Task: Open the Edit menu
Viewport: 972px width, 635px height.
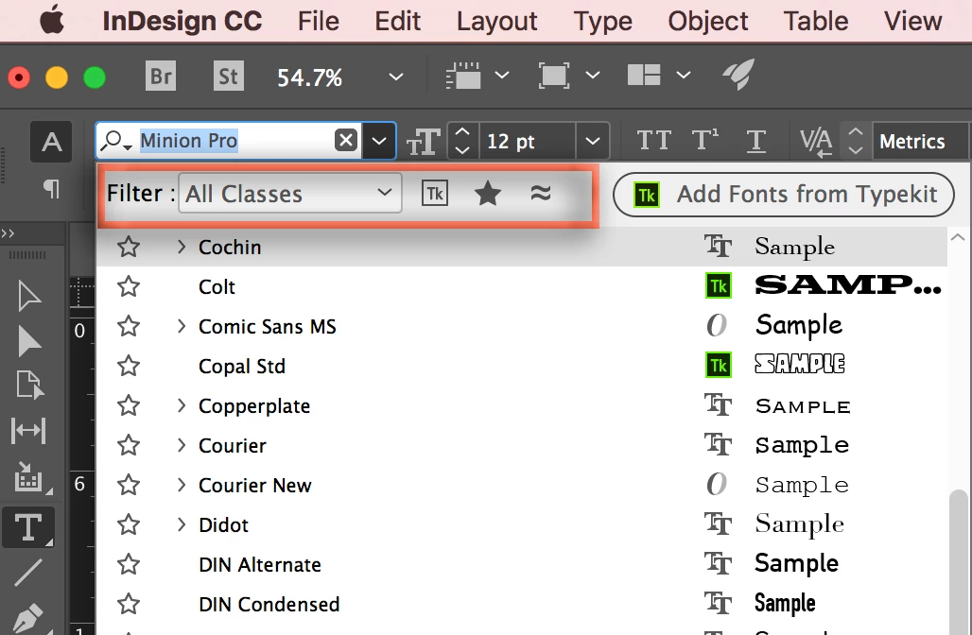Action: click(x=397, y=21)
